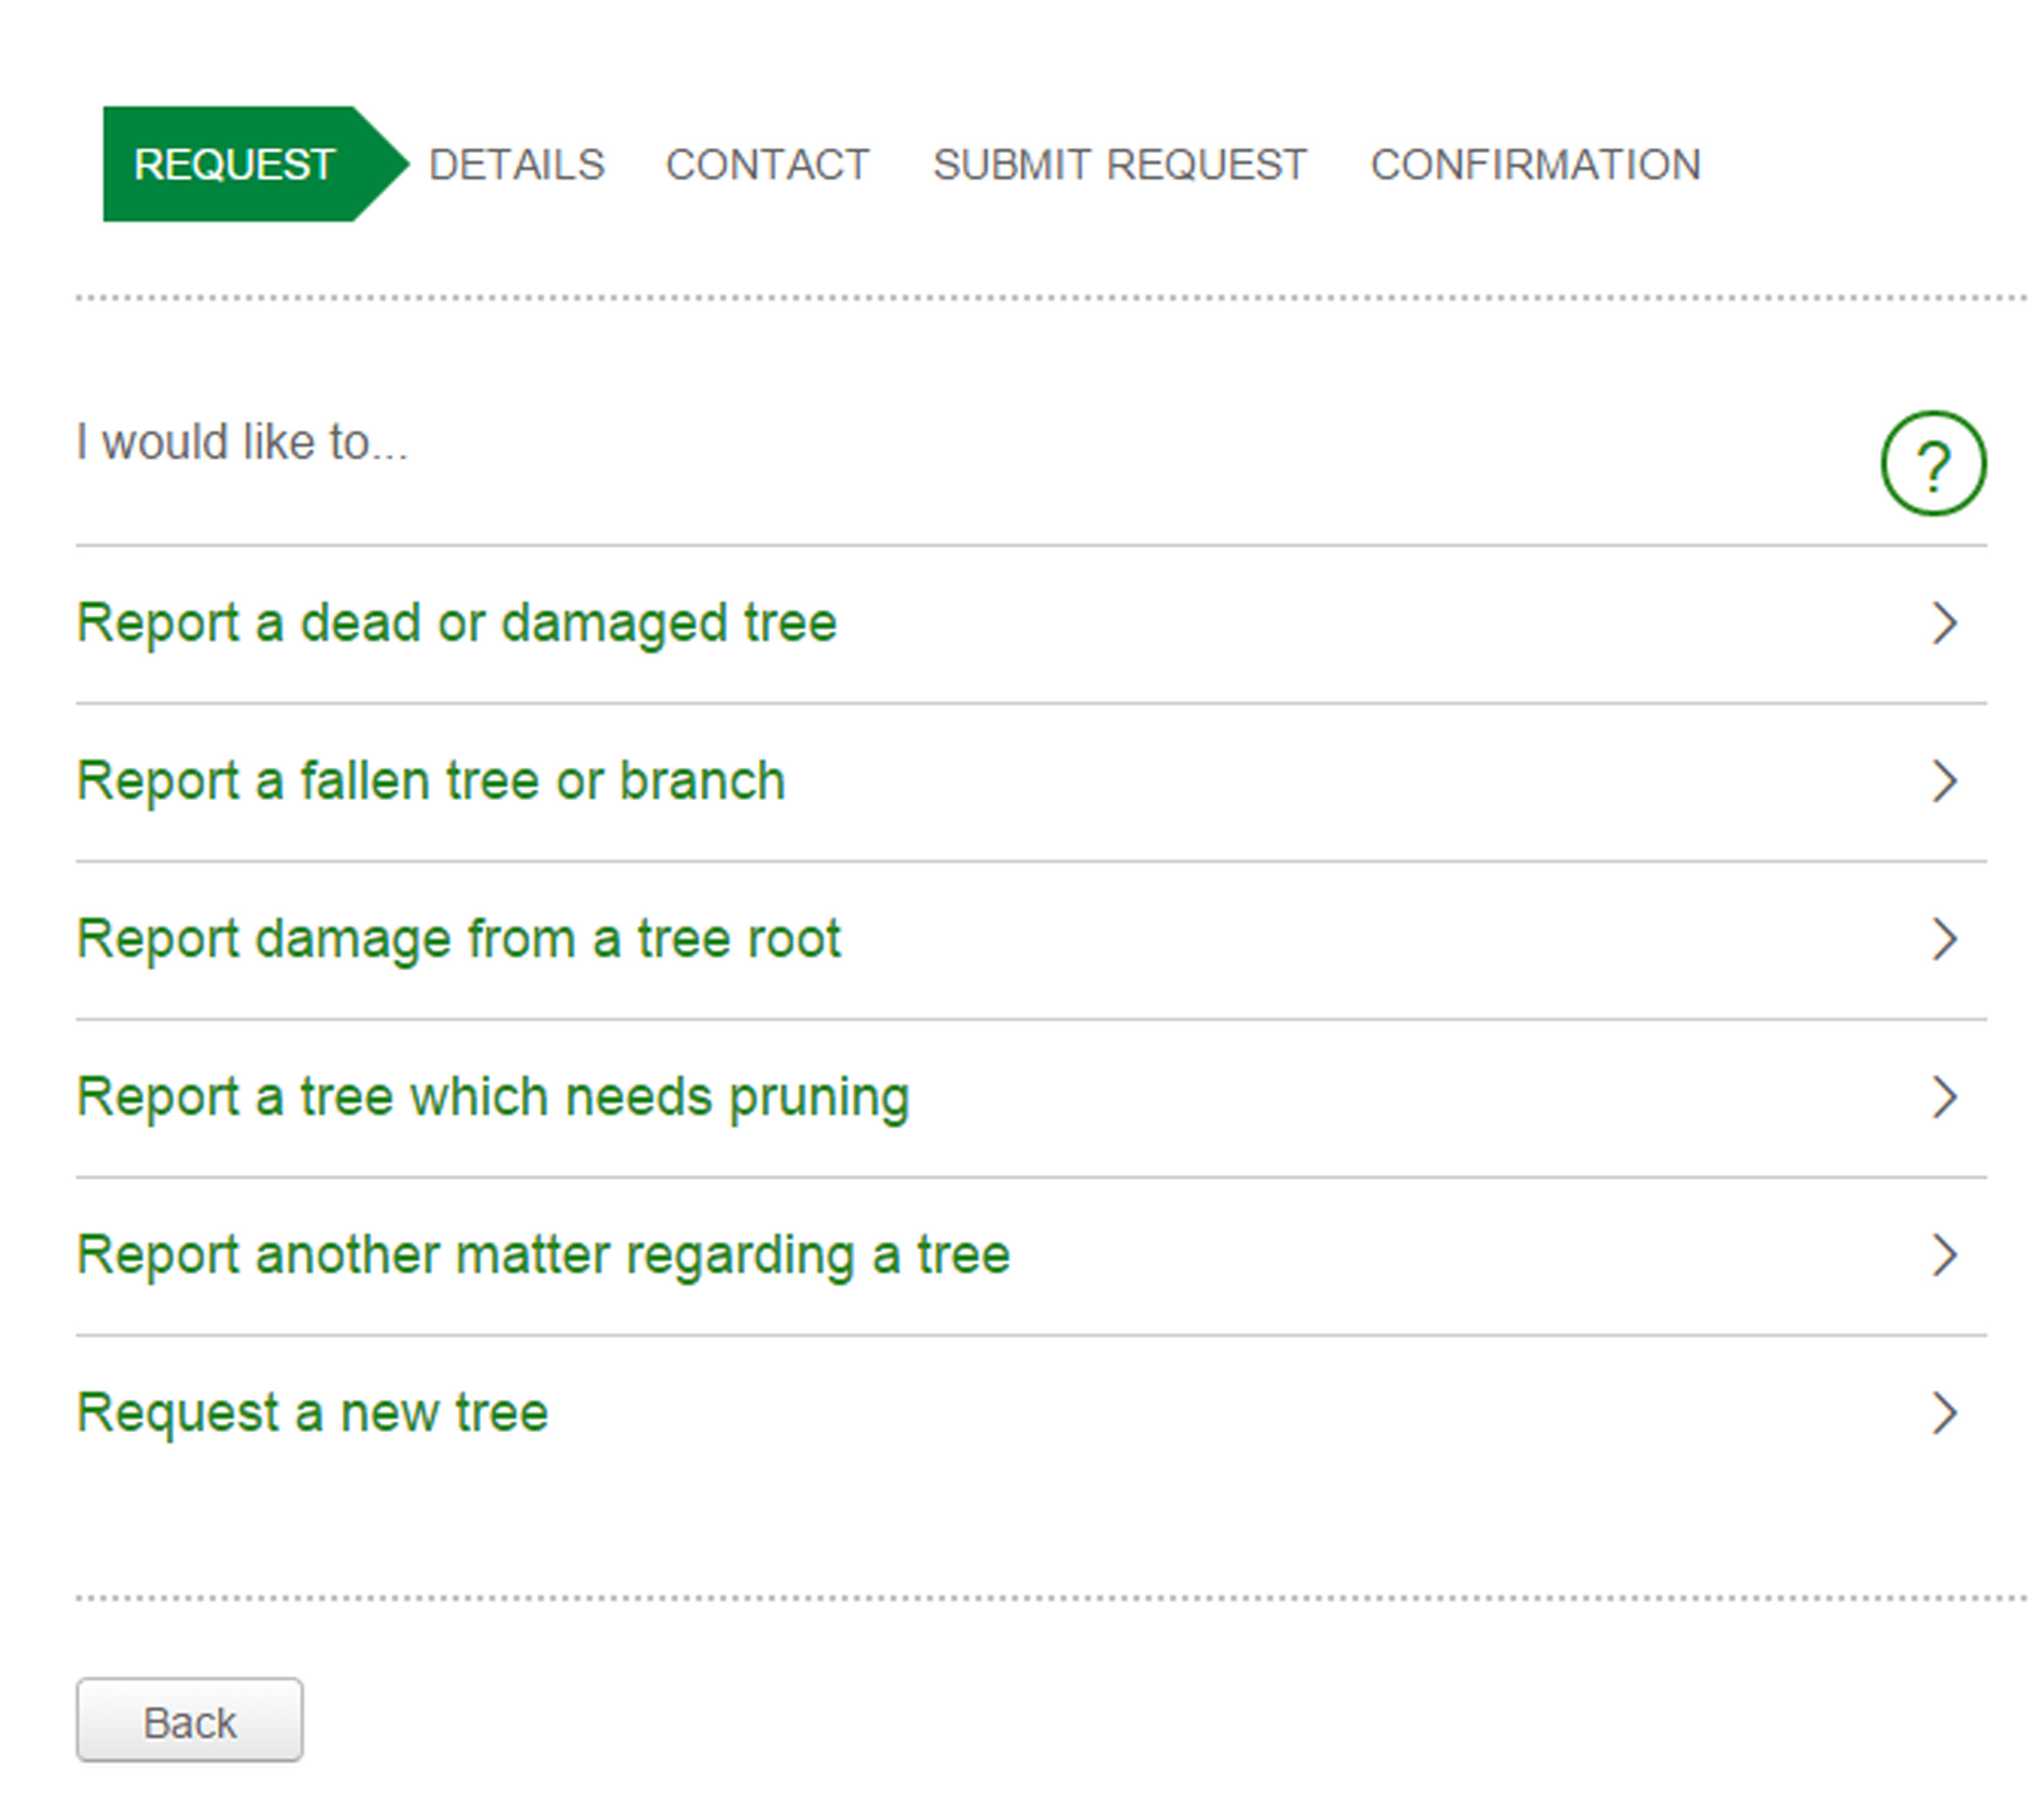Click the Back button
Viewport: 2033px width, 1820px height.
[189, 1720]
